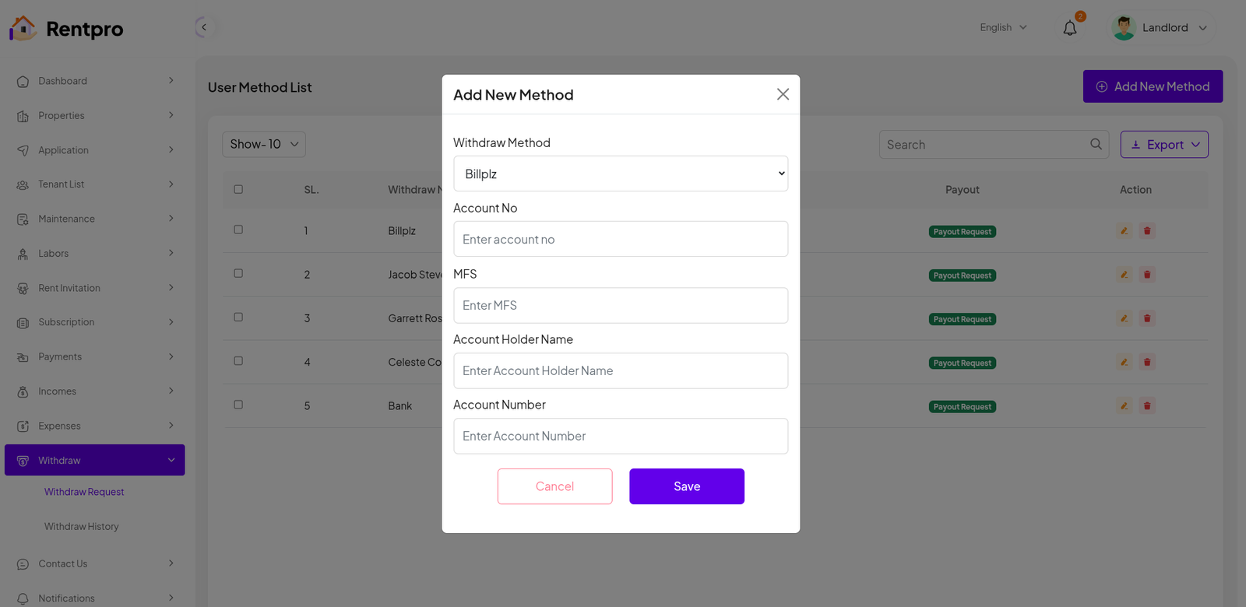The height and width of the screenshot is (607, 1246).
Task: Expand the Properties sidebar menu
Action: tap(95, 116)
